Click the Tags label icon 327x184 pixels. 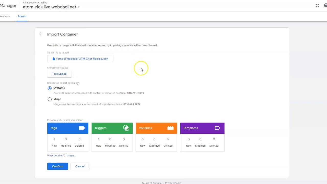(x=82, y=128)
